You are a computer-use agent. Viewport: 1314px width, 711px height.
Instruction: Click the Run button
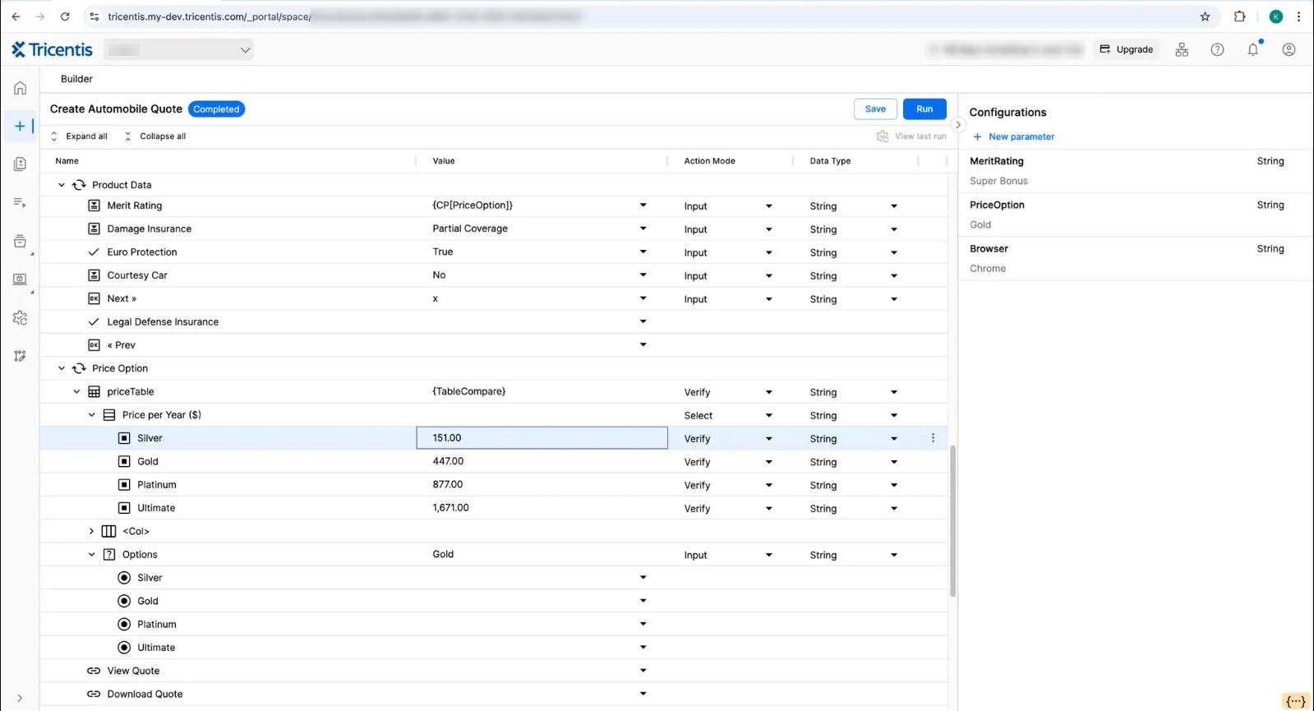click(x=924, y=109)
